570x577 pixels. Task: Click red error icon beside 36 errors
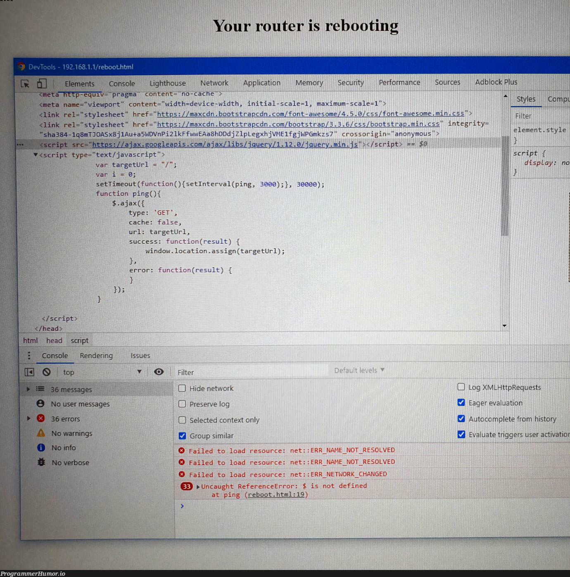click(41, 418)
